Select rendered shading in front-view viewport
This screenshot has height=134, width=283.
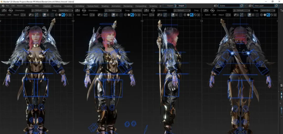pyautogui.click(x=67, y=15)
